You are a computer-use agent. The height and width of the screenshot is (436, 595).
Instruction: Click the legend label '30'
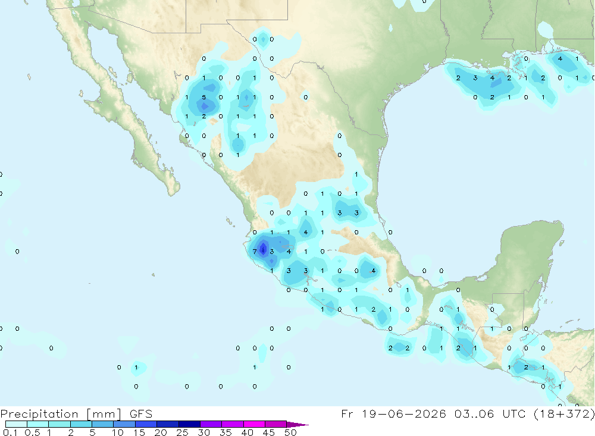click(x=203, y=432)
